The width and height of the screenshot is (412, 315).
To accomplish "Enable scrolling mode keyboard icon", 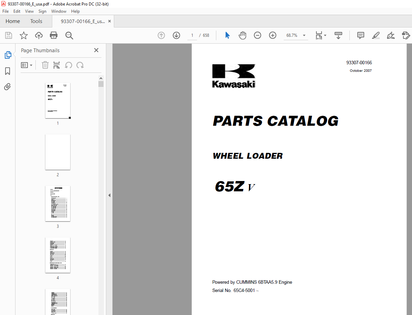I will click(338, 35).
